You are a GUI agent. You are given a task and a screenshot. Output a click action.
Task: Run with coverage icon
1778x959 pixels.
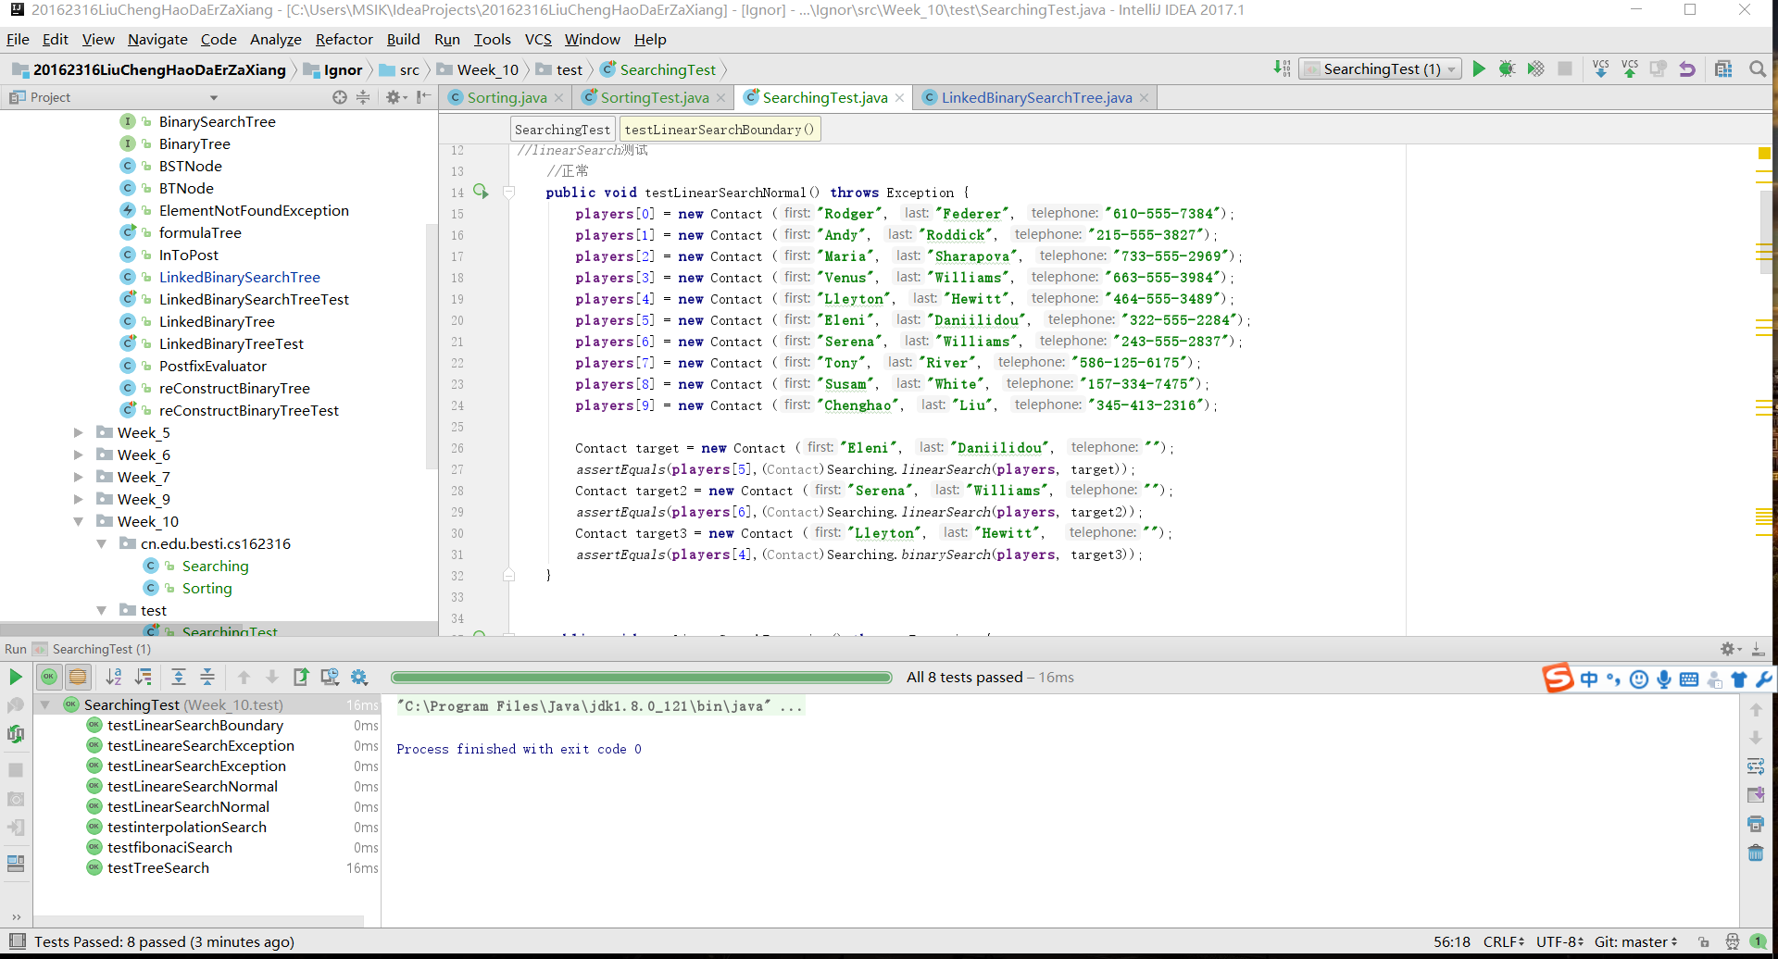pyautogui.click(x=1536, y=68)
